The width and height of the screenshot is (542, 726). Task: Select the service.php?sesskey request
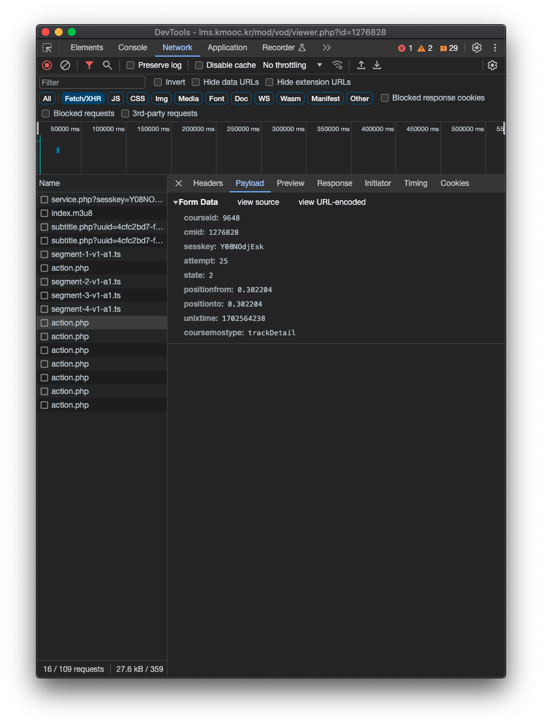click(102, 200)
